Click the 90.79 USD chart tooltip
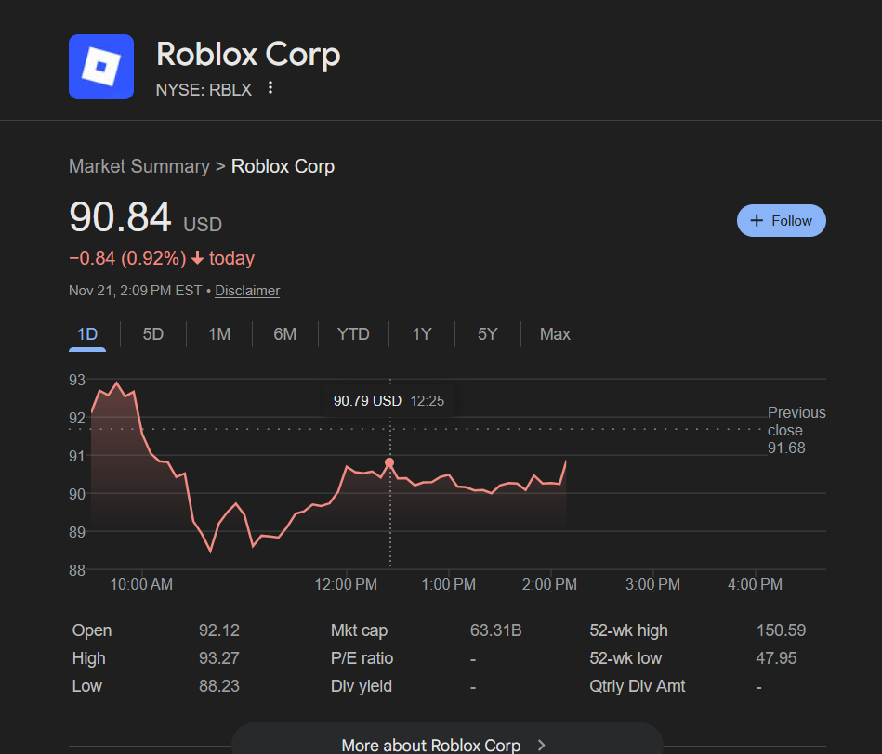Image resolution: width=882 pixels, height=754 pixels. [x=388, y=401]
